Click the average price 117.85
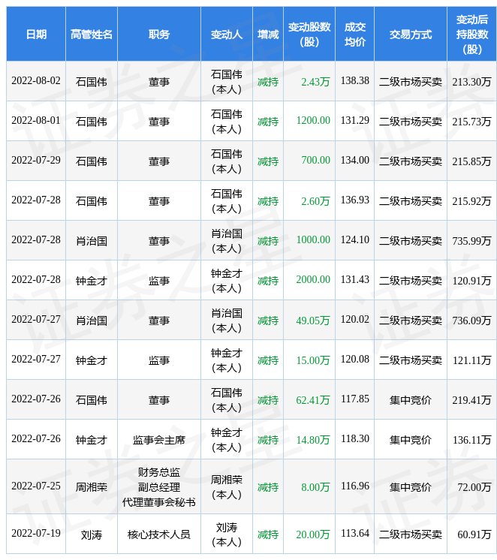This screenshot has height=560, width=497. coord(355,399)
